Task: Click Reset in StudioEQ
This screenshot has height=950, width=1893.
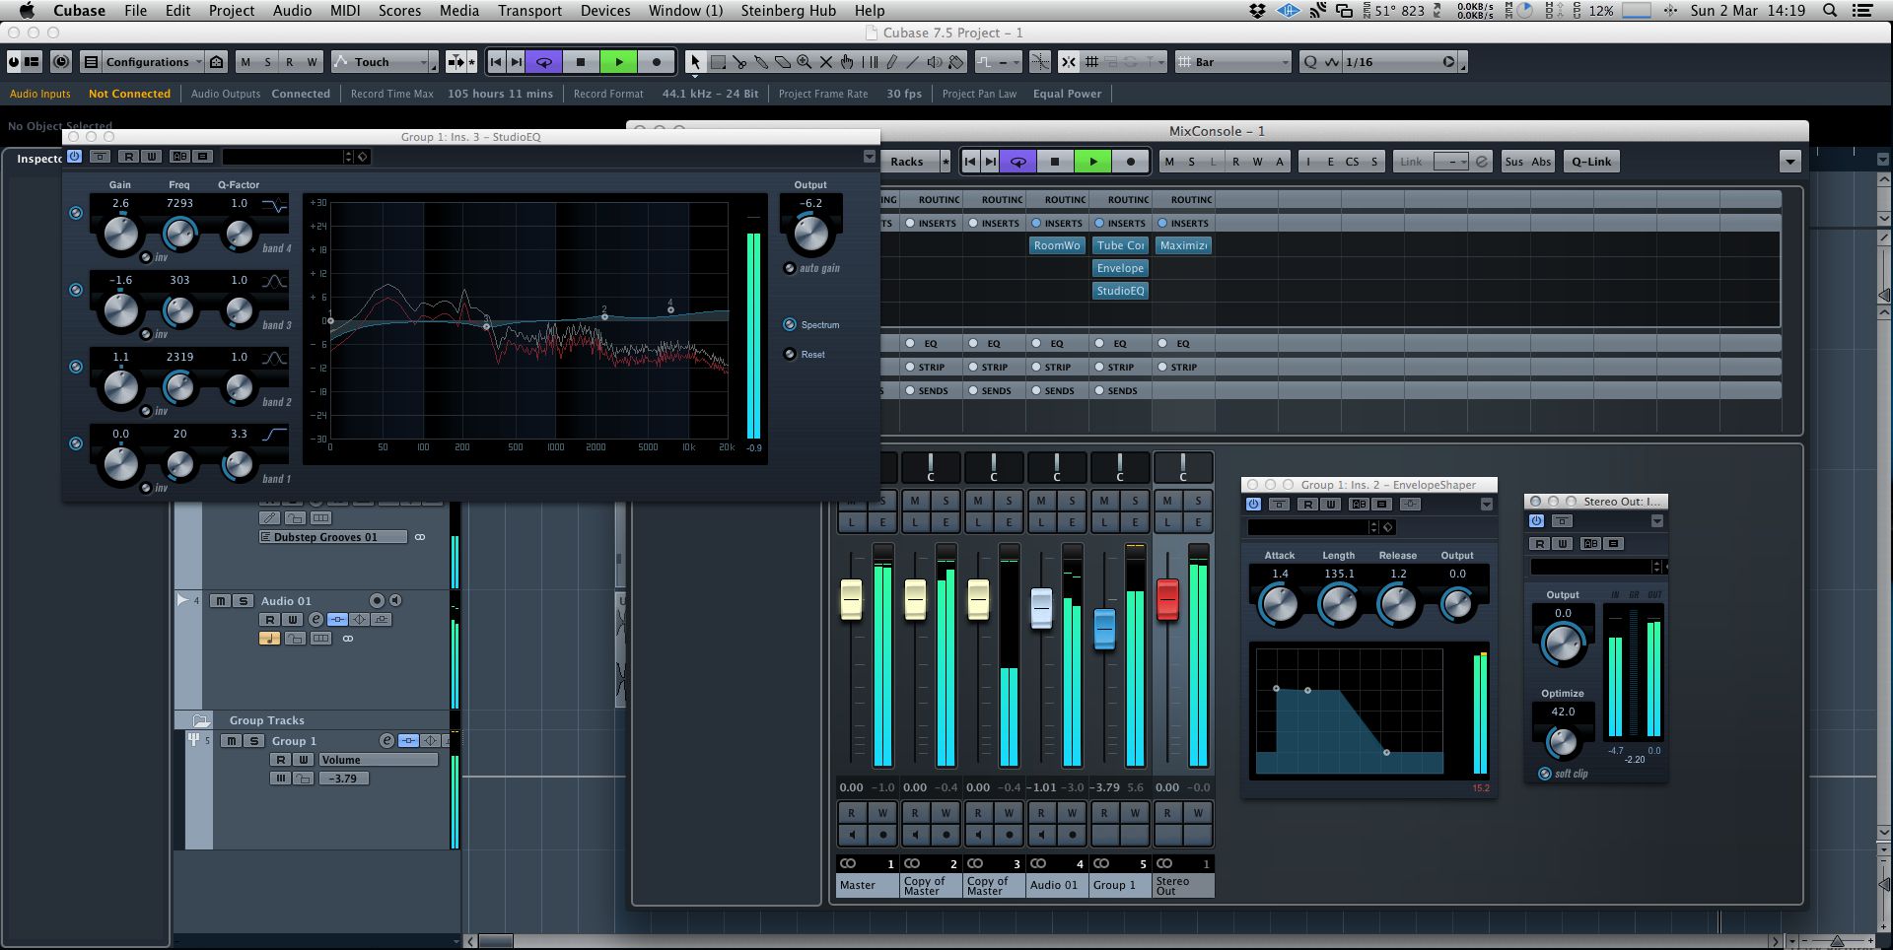Action: click(790, 354)
